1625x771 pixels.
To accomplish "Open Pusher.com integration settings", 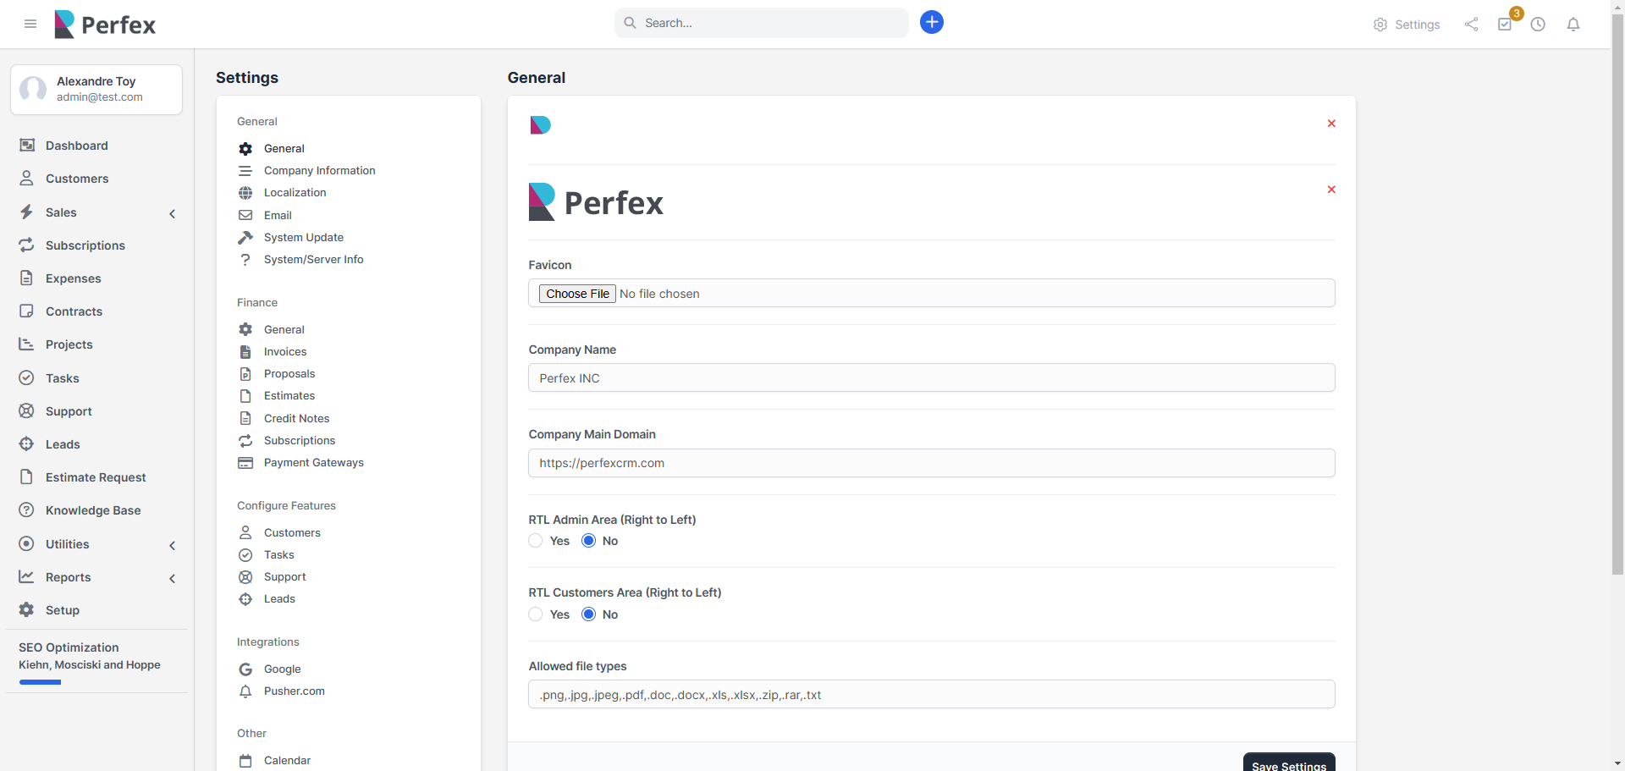I will (x=293, y=691).
